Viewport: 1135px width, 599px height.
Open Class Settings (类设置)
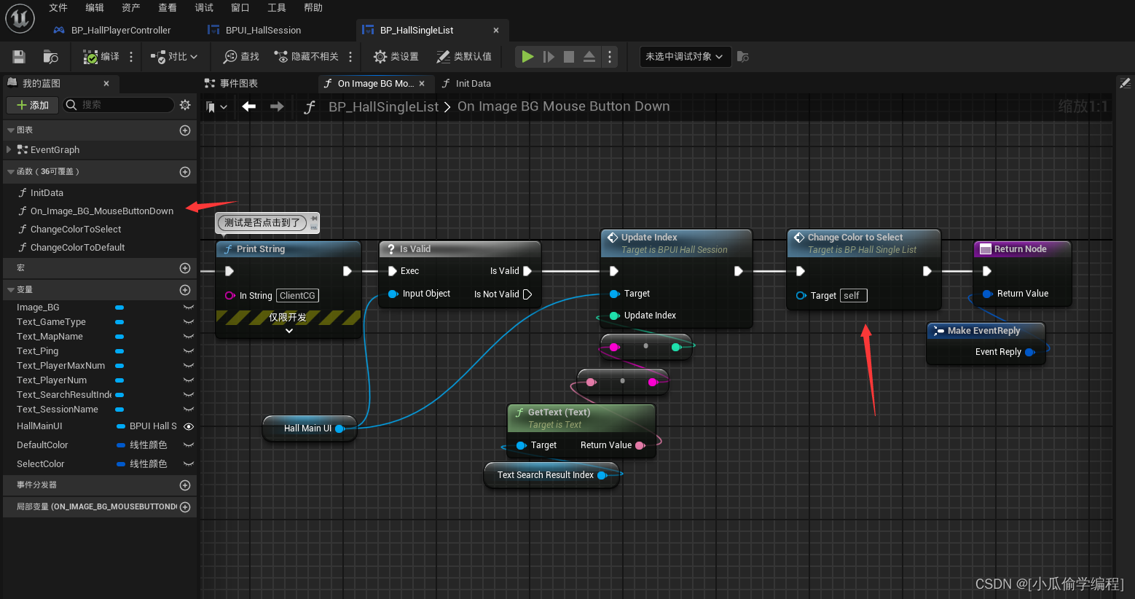396,57
